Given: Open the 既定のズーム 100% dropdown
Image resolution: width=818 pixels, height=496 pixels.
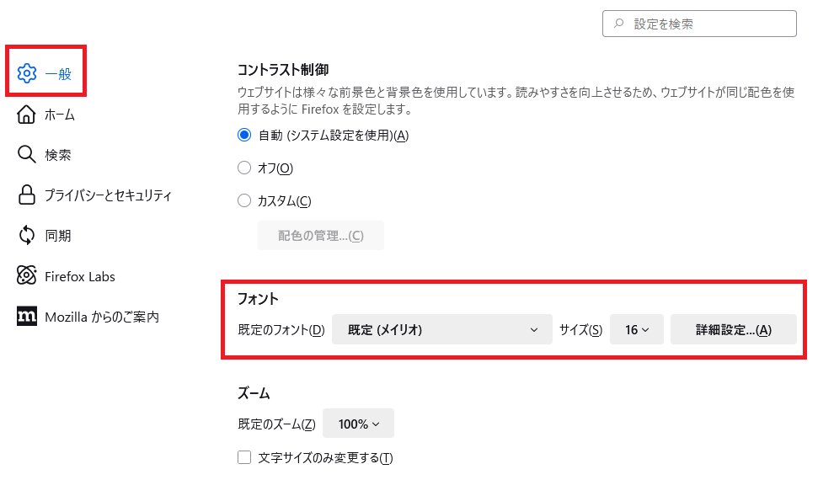Looking at the screenshot, I should click(358, 423).
